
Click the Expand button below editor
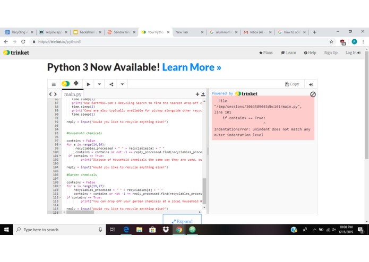[182, 221]
